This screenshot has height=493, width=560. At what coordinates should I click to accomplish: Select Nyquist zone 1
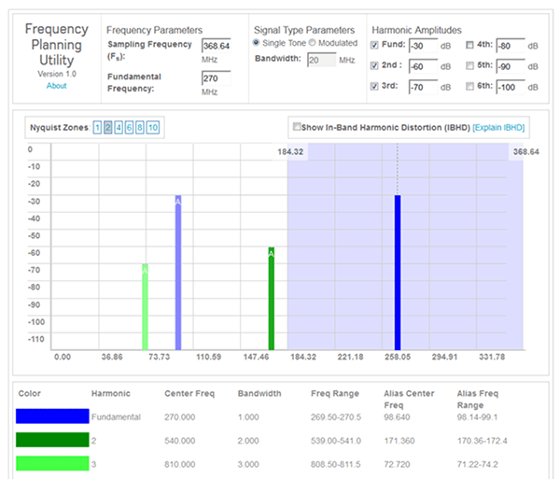[97, 127]
